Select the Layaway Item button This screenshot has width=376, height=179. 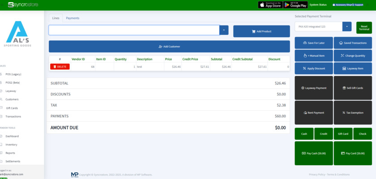[352, 68]
